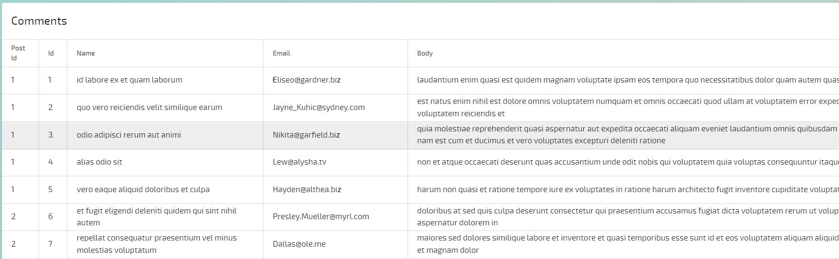Select the row named 'quo vero reiciendis velit similique earum'

tap(149, 108)
